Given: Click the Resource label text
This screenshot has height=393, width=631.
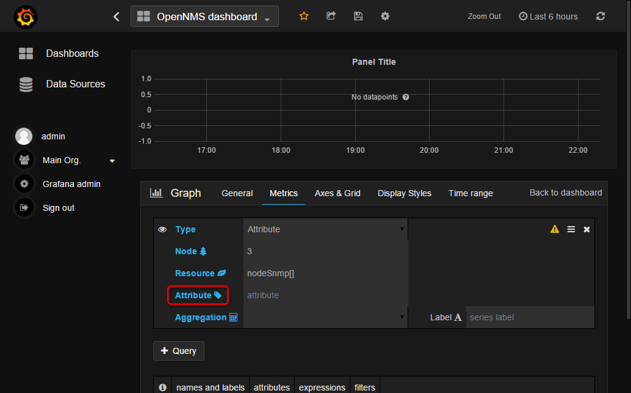Looking at the screenshot, I should click(x=195, y=273).
